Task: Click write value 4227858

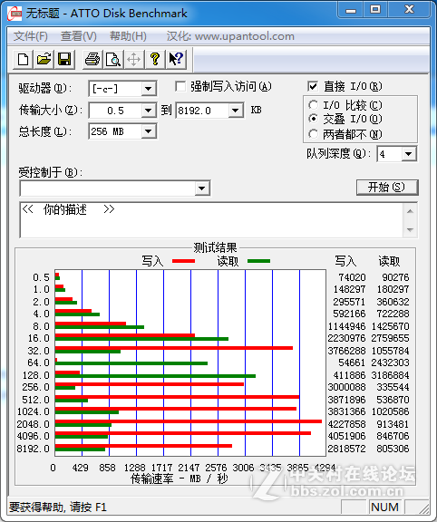Action: tap(346, 424)
